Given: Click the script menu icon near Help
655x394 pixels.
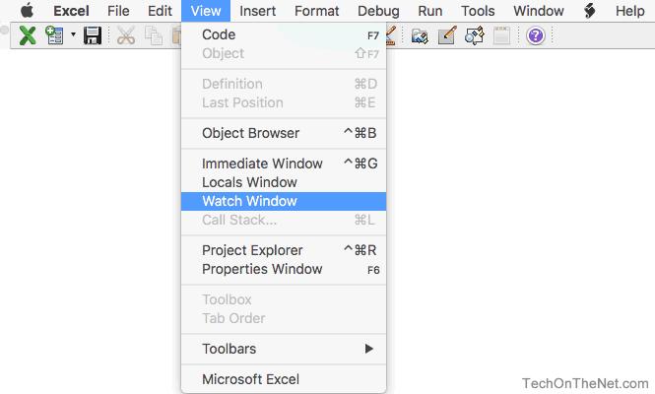Looking at the screenshot, I should [589, 11].
